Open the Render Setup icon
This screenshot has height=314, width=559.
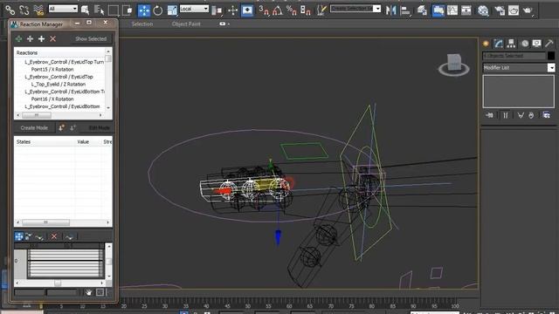(500, 10)
